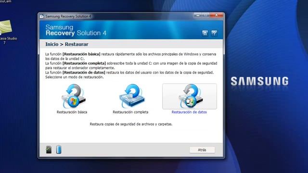Go to the home screen via house icon
The width and height of the screenshot is (308, 173).
point(205,33)
